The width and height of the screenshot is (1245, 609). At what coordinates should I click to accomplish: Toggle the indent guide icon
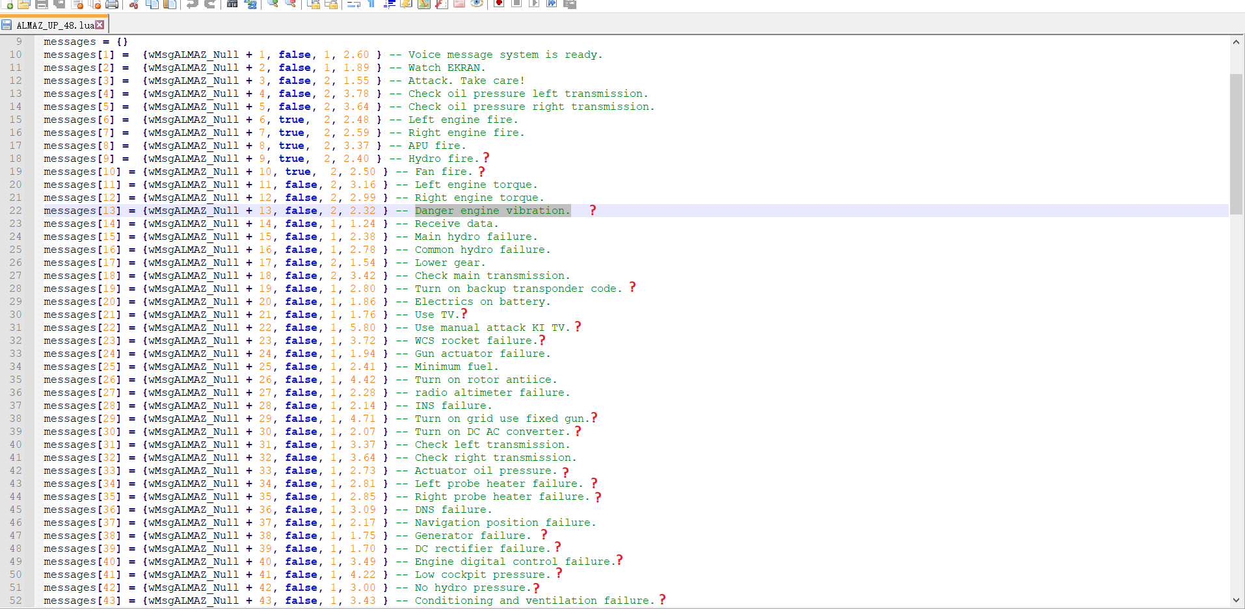(x=388, y=4)
